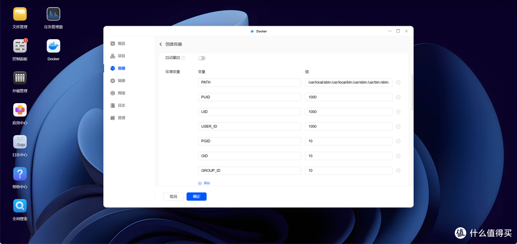Click the GROUP_ID value field
517x244 pixels.
coord(348,170)
